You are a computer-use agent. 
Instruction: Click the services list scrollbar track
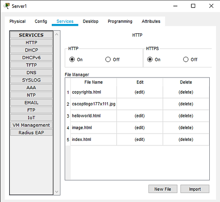coord(56,113)
